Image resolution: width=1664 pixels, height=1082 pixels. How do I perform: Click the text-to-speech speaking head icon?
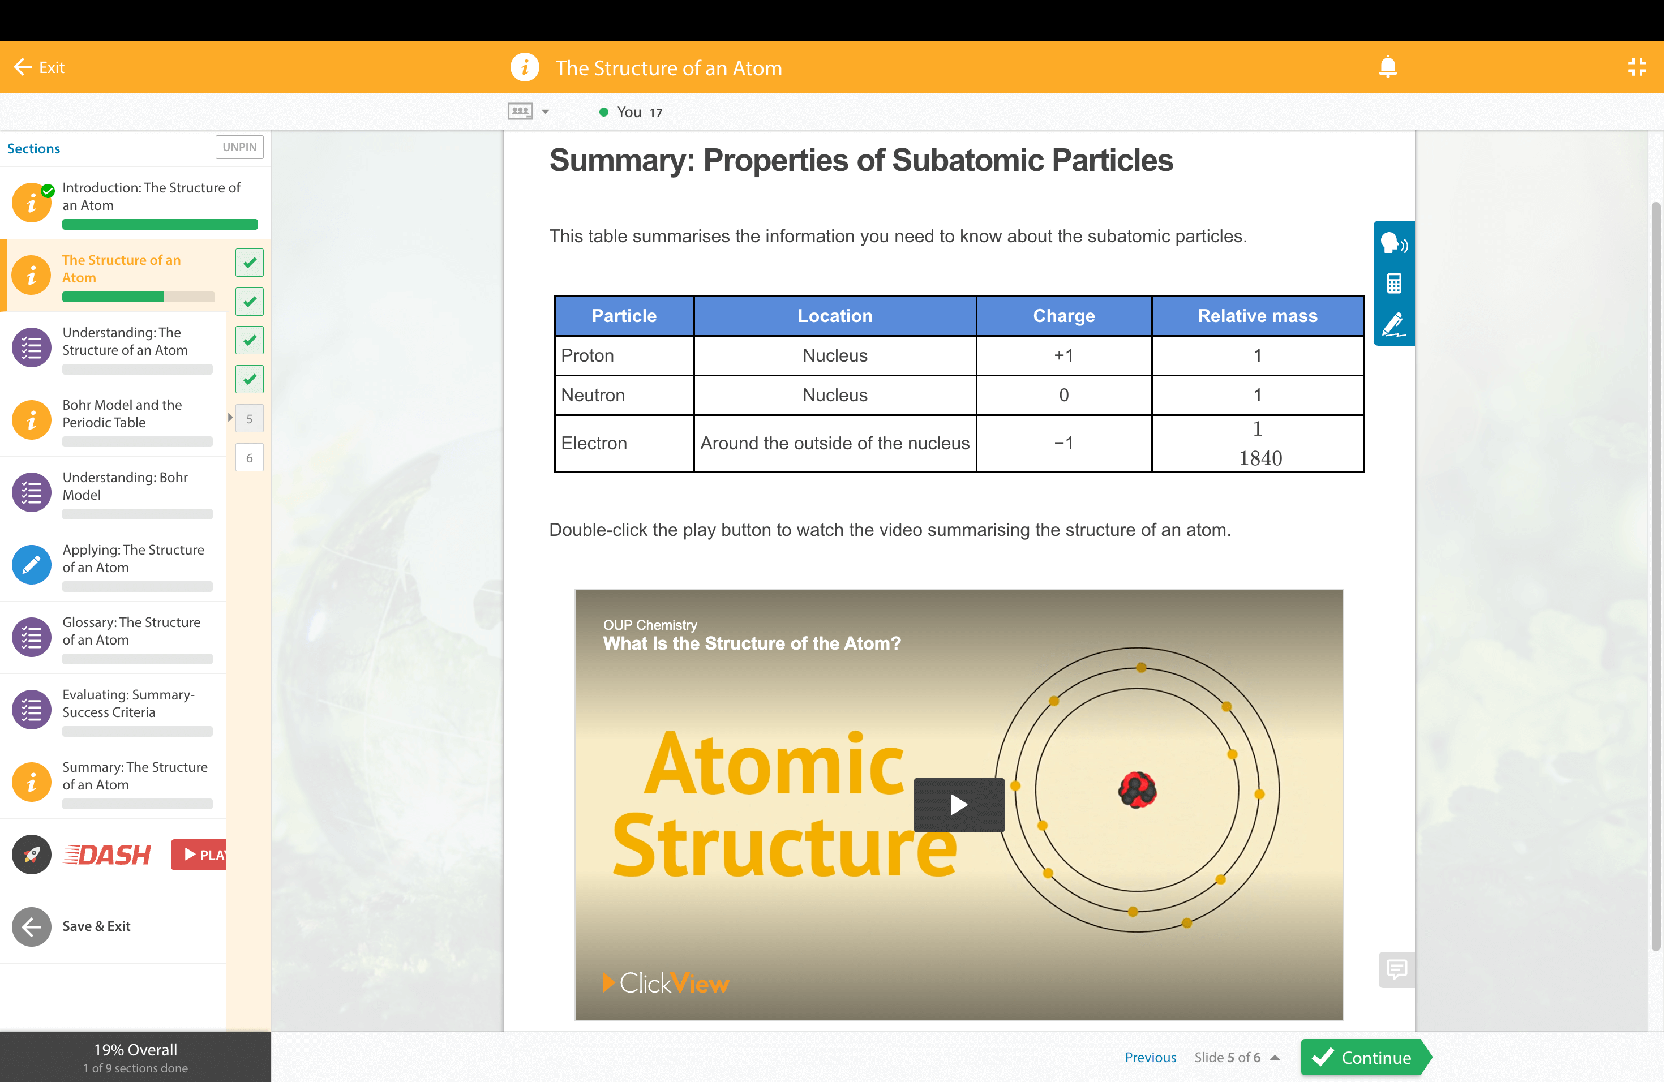1393,243
